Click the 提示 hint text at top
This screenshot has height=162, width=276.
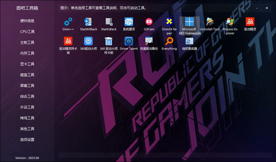click(103, 8)
